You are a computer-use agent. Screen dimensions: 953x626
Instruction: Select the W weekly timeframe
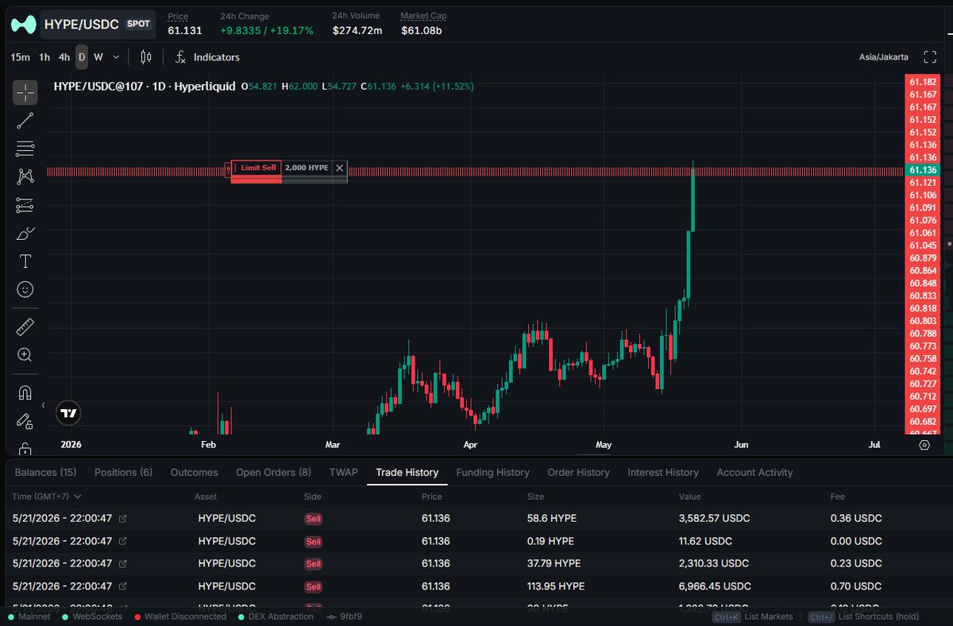tap(98, 57)
